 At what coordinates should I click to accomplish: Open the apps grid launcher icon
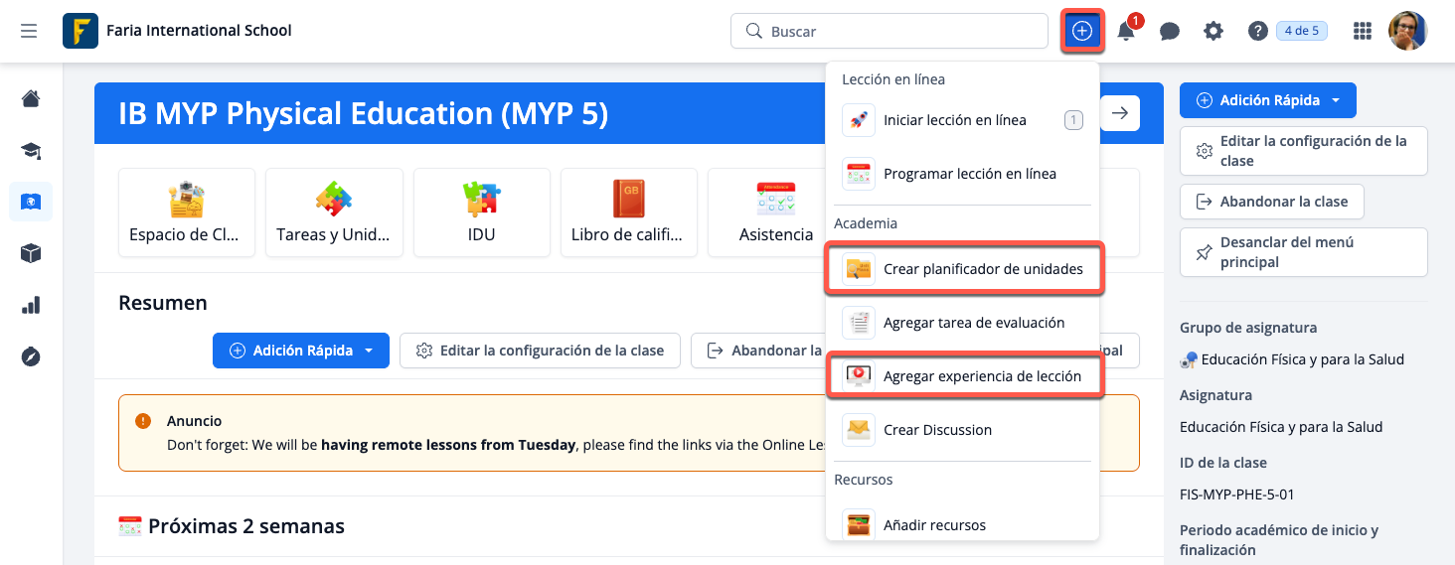pyautogui.click(x=1363, y=31)
